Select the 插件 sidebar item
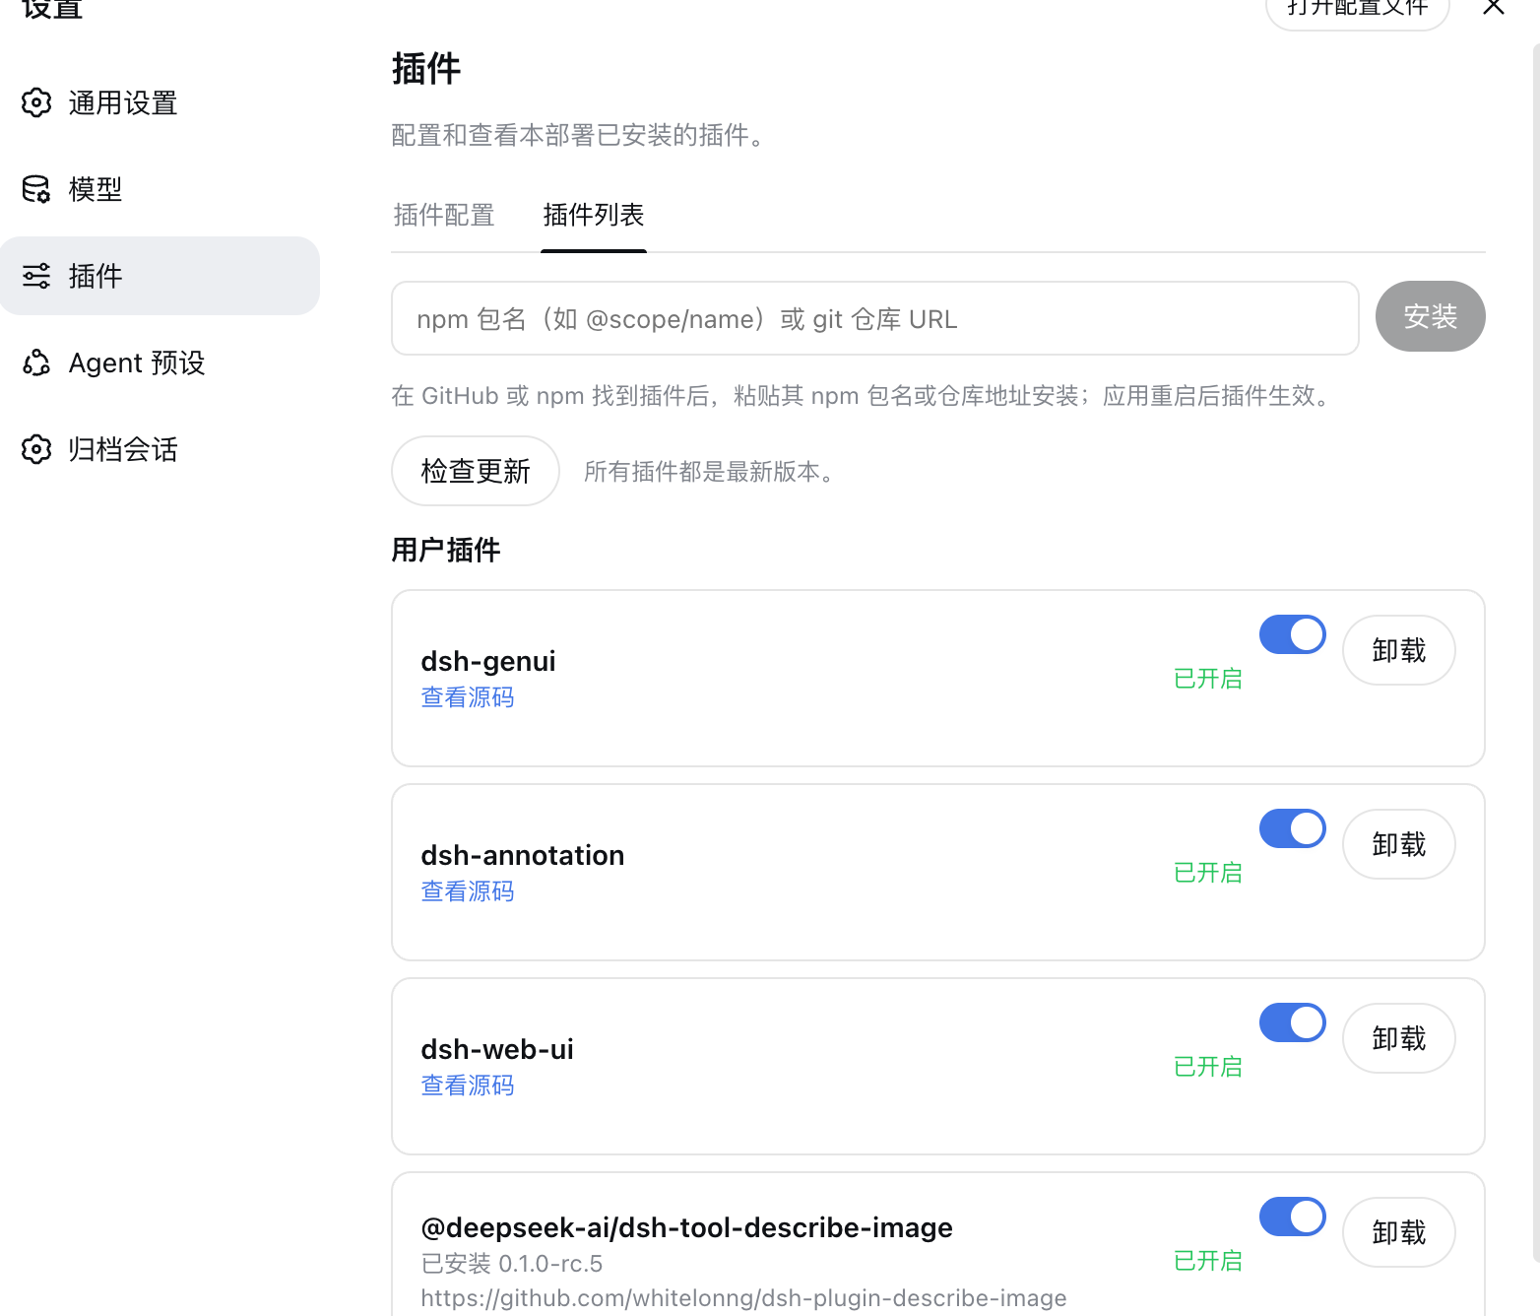Image resolution: width=1540 pixels, height=1316 pixels. click(x=160, y=276)
